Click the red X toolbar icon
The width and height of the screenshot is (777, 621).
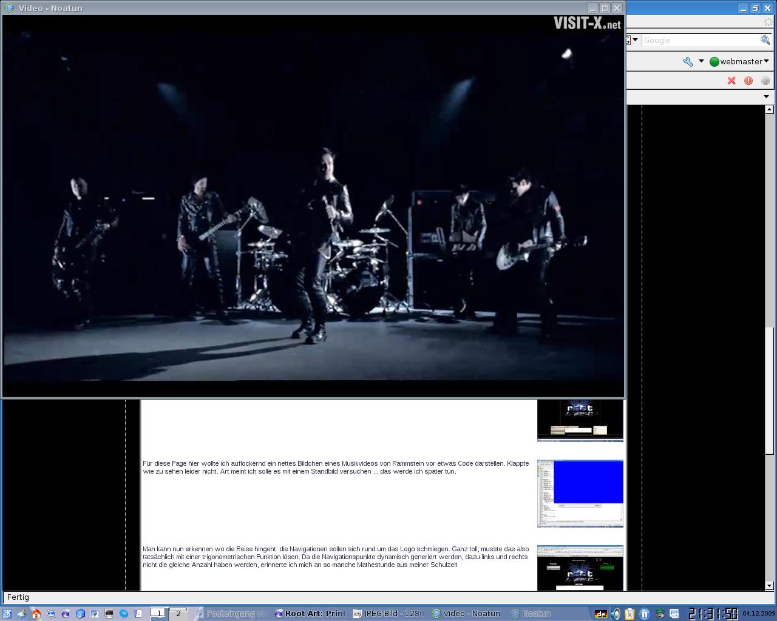(x=731, y=81)
